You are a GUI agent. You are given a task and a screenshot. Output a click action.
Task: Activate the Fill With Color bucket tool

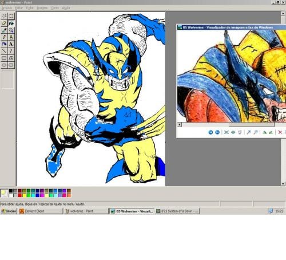[11, 23]
